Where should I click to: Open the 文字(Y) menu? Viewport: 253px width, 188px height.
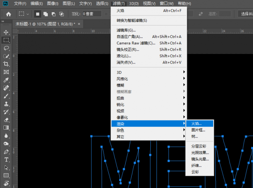(85, 3)
